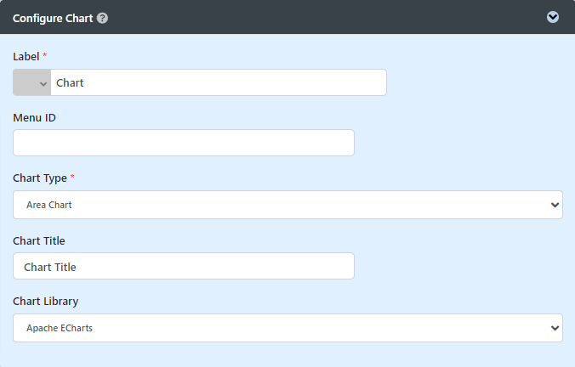This screenshot has height=367, width=575.
Task: Click the red asterisk beside Chart Type
Action: pyautogui.click(x=72, y=178)
